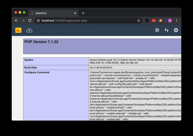Click the Darwin Roboto.local system value
Image resolution: width=193 pixels, height=136 pixels.
click(135, 61)
